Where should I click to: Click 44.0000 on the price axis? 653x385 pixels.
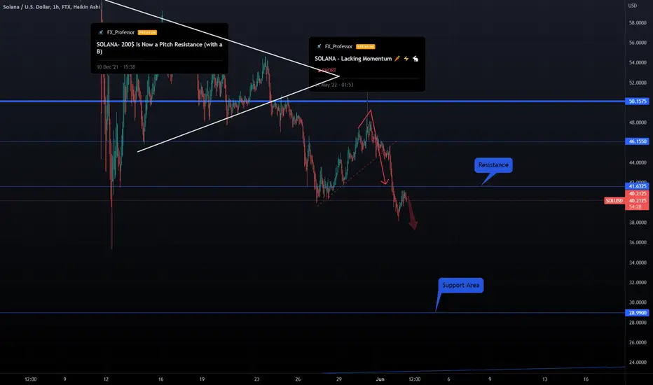[638, 162]
